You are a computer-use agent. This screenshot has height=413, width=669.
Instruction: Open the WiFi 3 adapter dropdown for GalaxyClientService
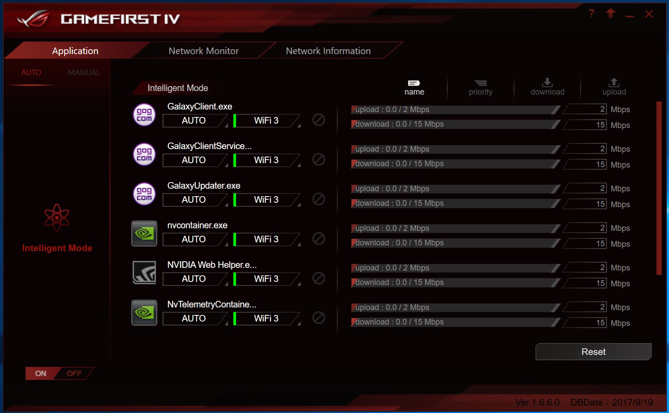click(267, 160)
